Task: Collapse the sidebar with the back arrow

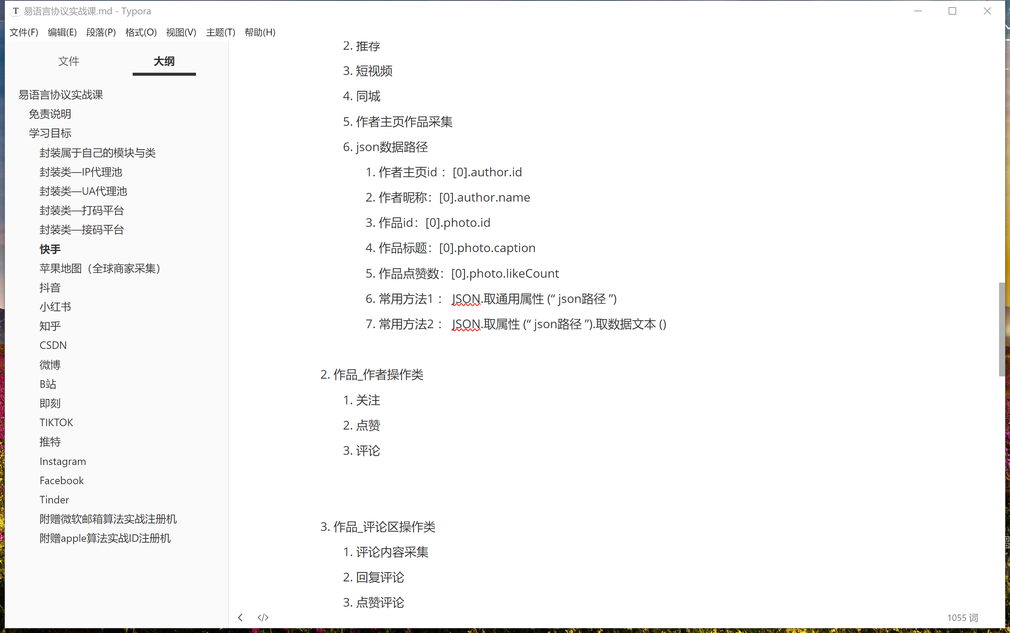Action: coord(240,618)
